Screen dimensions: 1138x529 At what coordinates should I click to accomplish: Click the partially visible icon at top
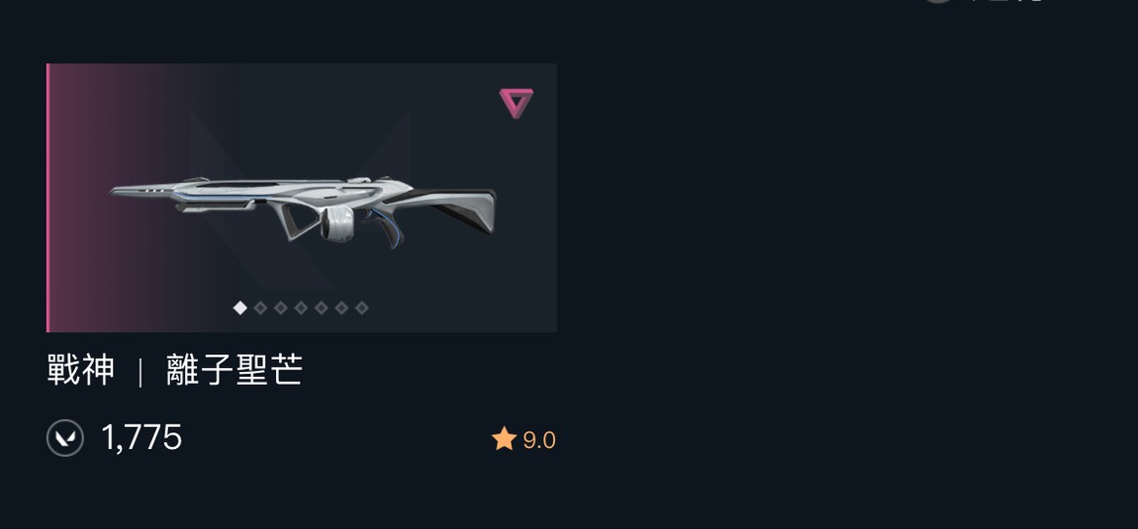tap(938, 1)
